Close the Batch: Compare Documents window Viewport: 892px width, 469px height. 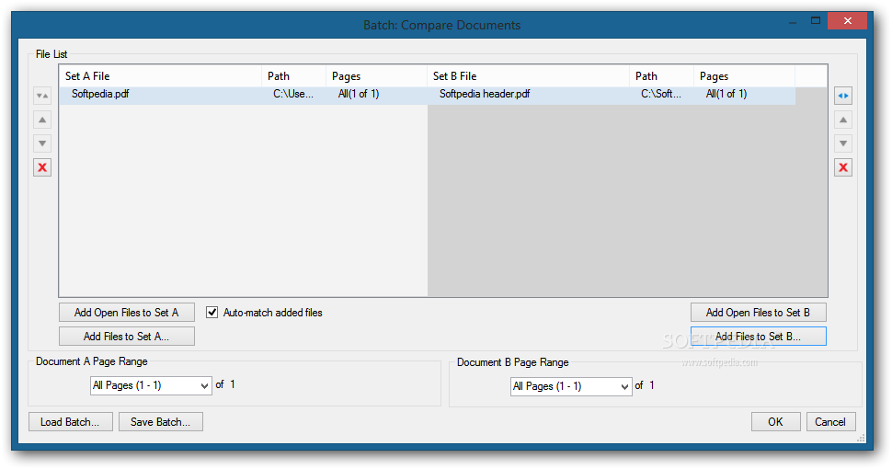pyautogui.click(x=847, y=21)
